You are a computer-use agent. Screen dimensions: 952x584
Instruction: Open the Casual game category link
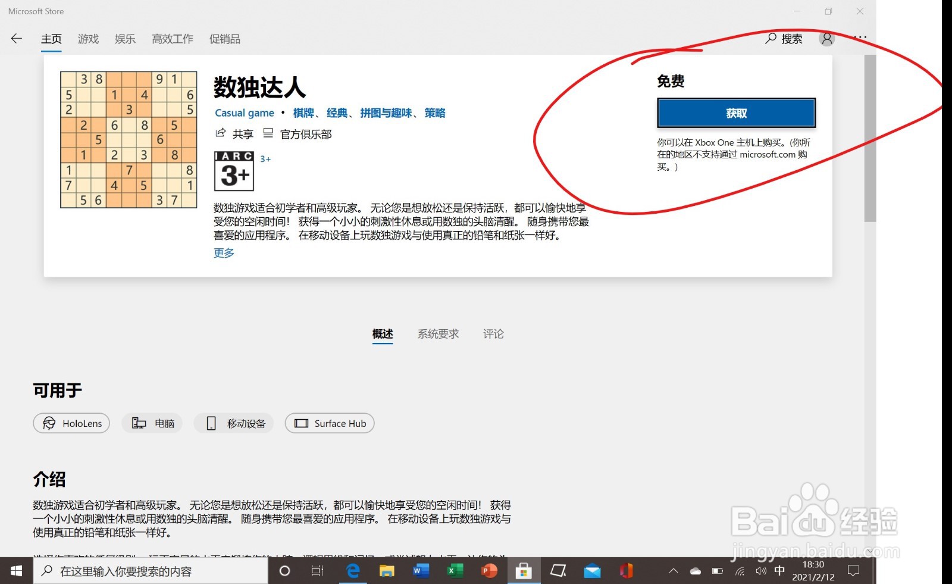click(245, 113)
